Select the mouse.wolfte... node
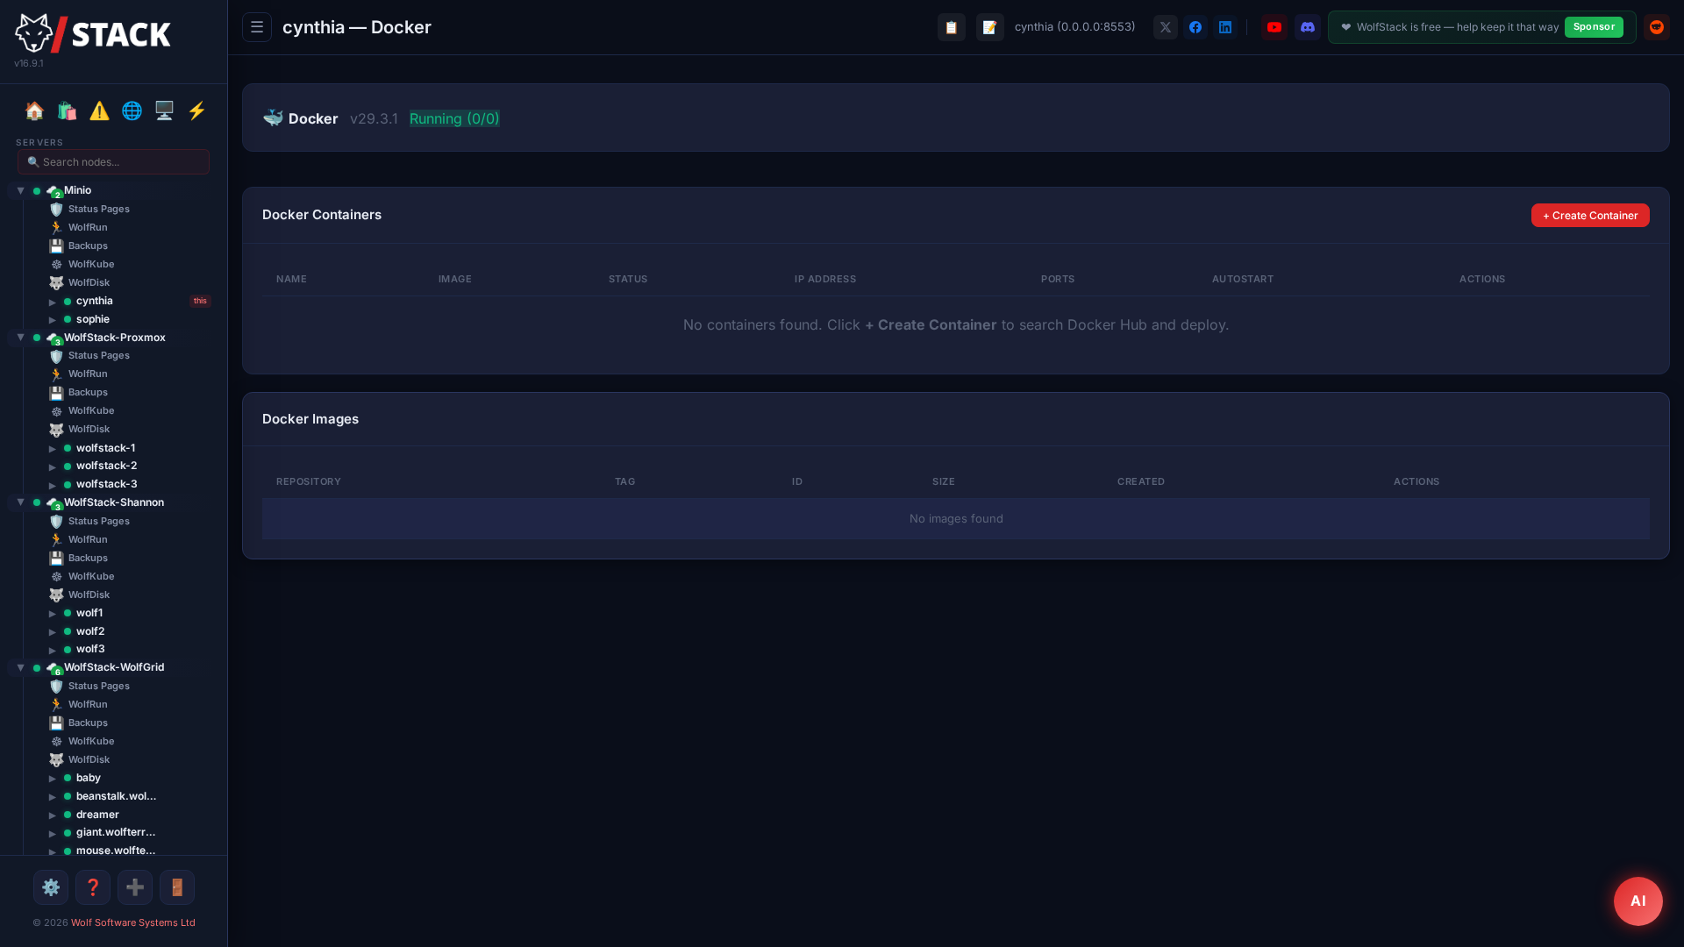This screenshot has width=1684, height=947. click(x=116, y=851)
